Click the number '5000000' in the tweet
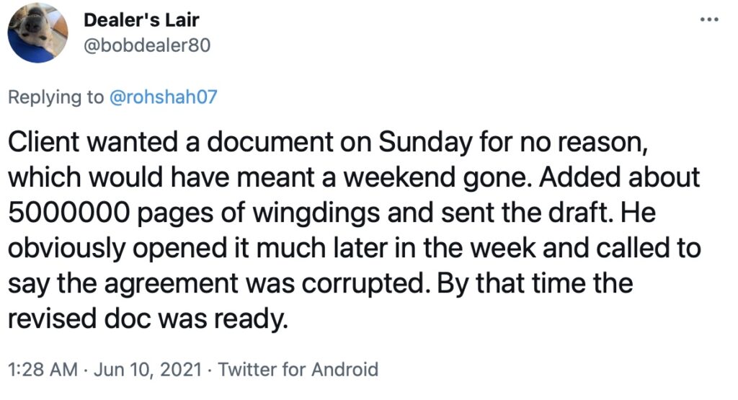The image size is (738, 400). click(68, 212)
